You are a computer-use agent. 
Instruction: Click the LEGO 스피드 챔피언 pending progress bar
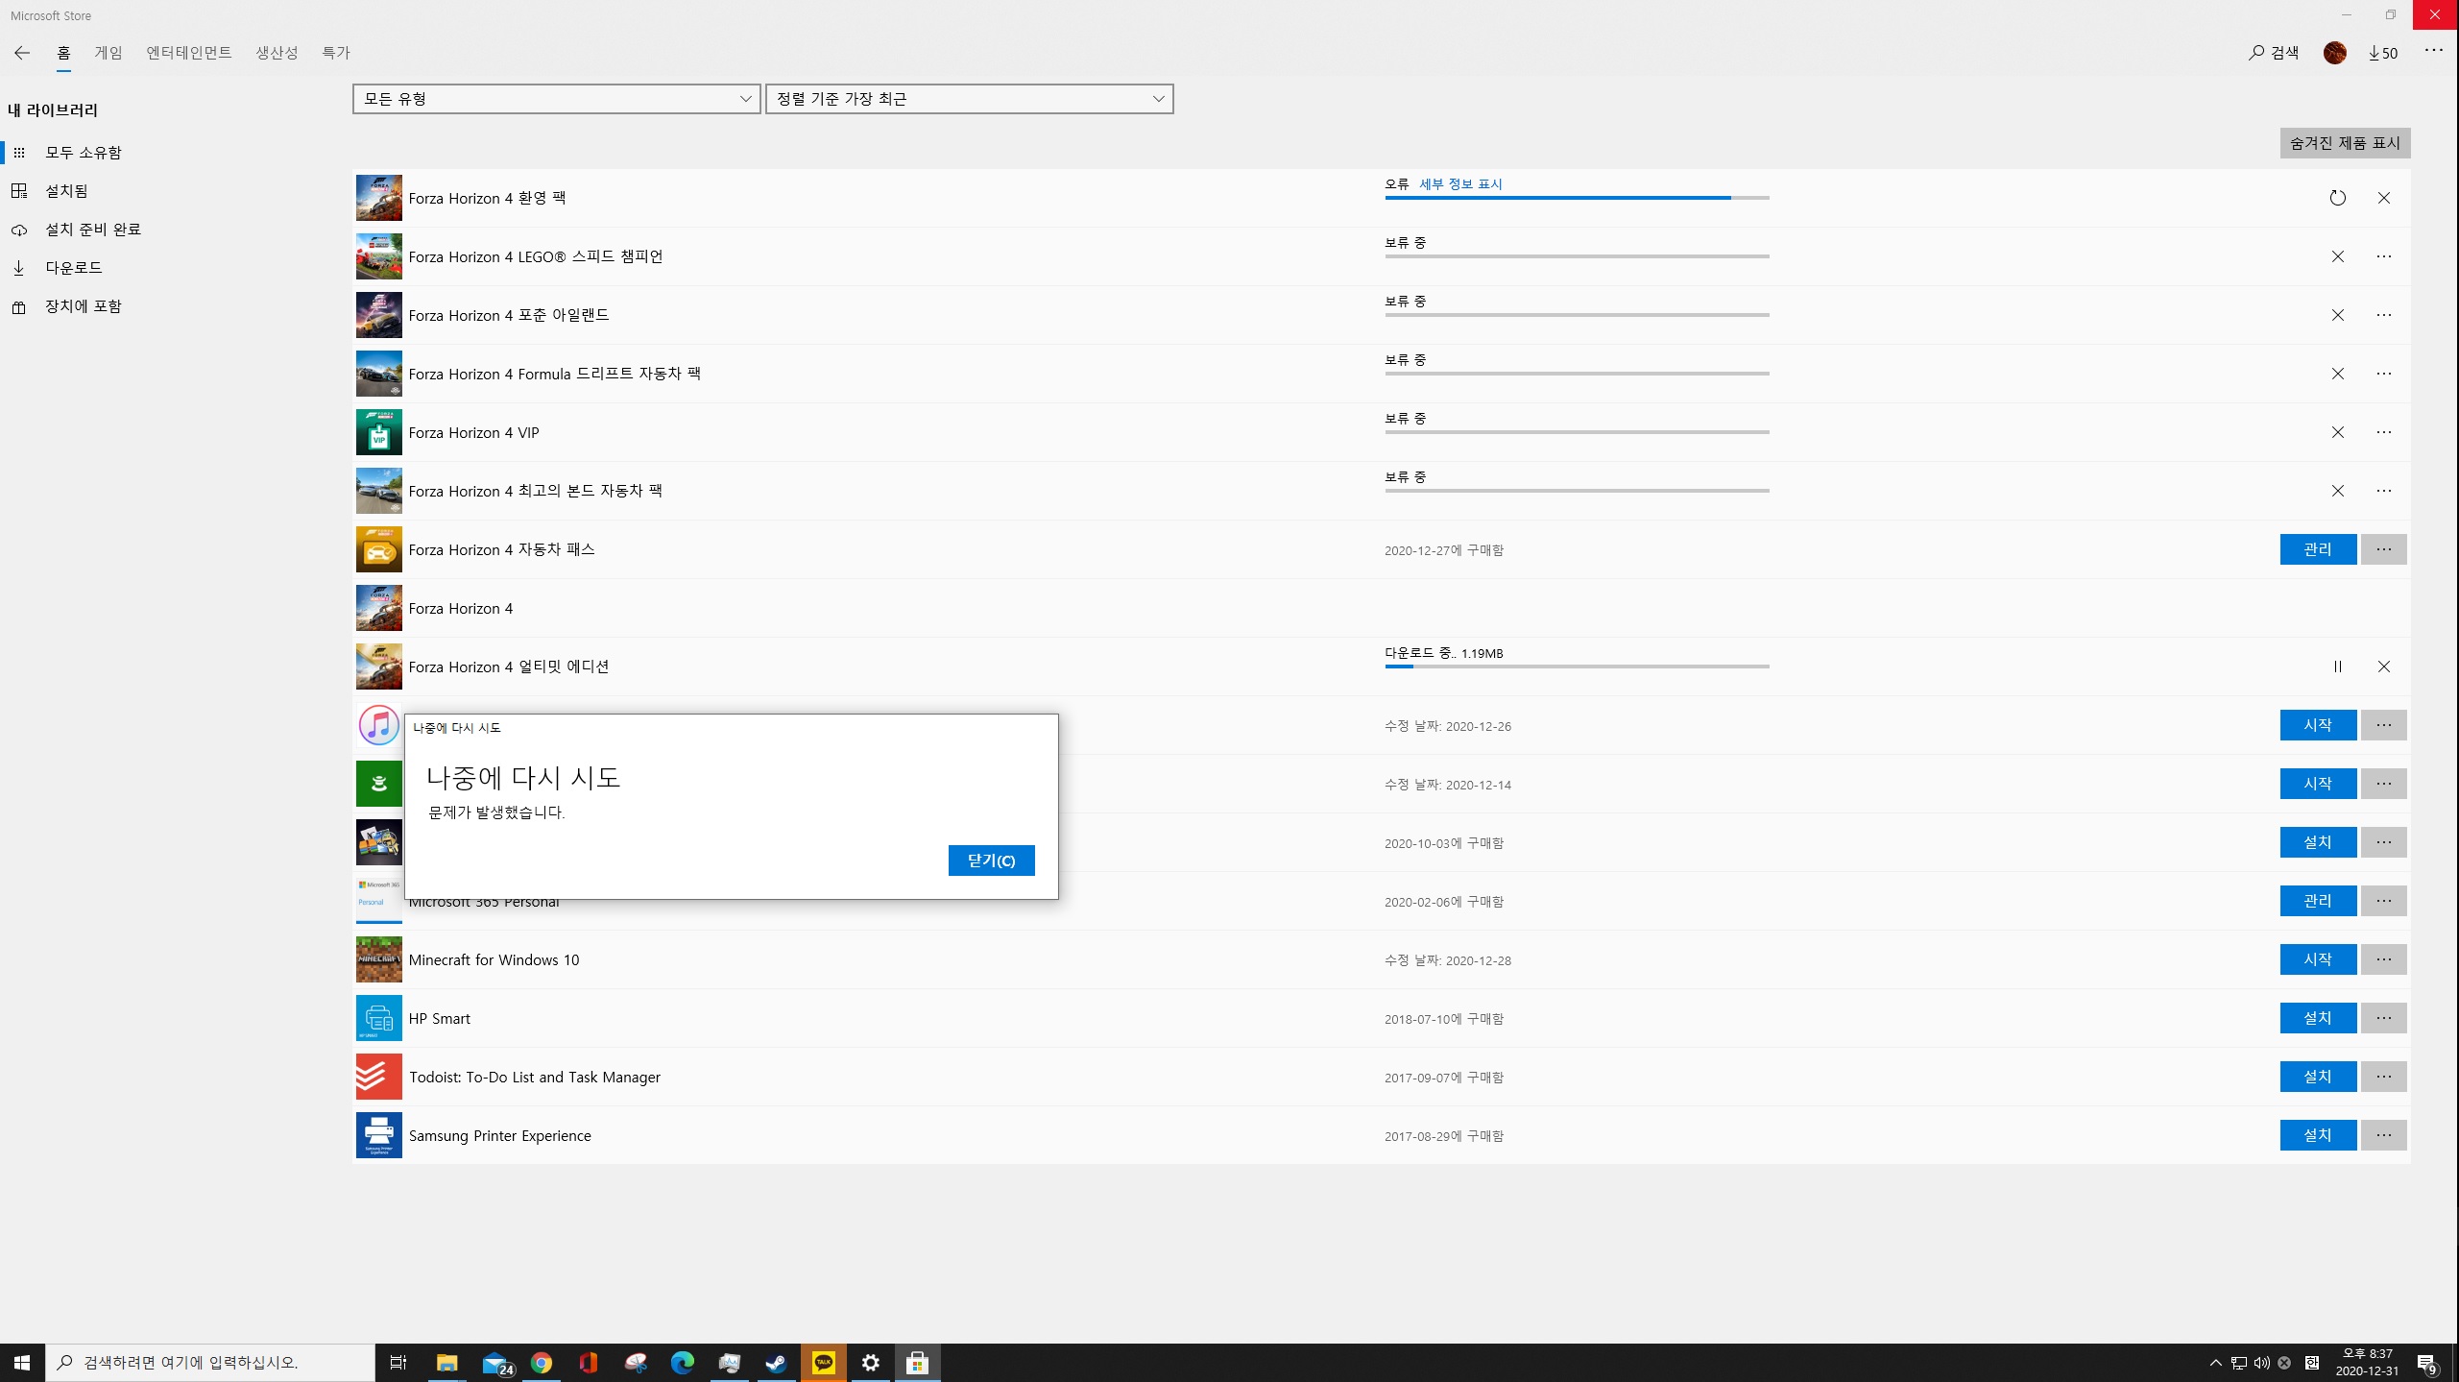(x=1577, y=256)
